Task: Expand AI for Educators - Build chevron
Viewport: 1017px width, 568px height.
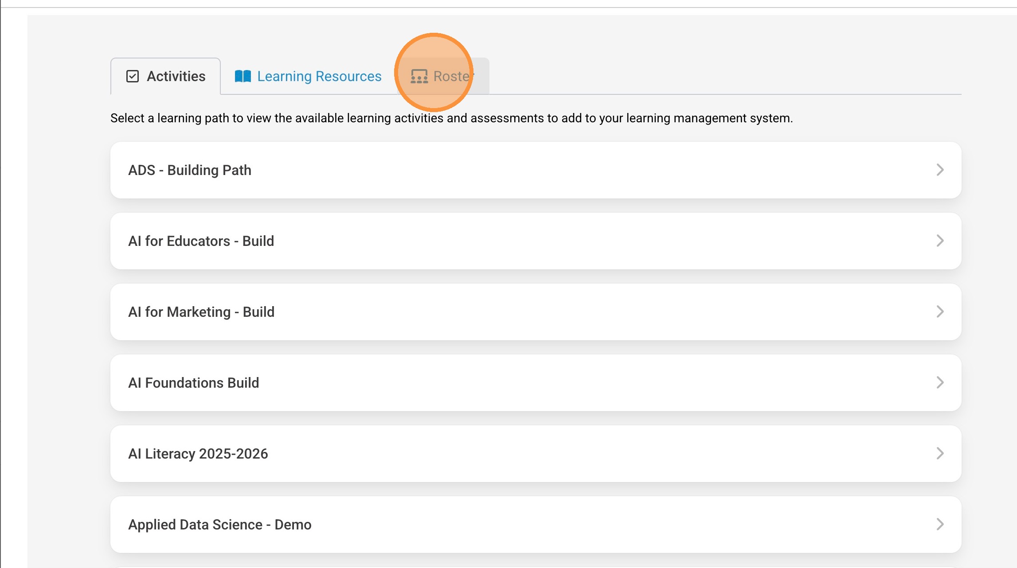Action: (940, 241)
